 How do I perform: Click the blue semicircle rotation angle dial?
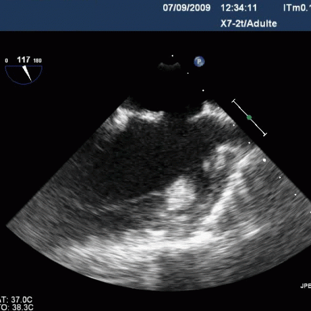coord(23,75)
